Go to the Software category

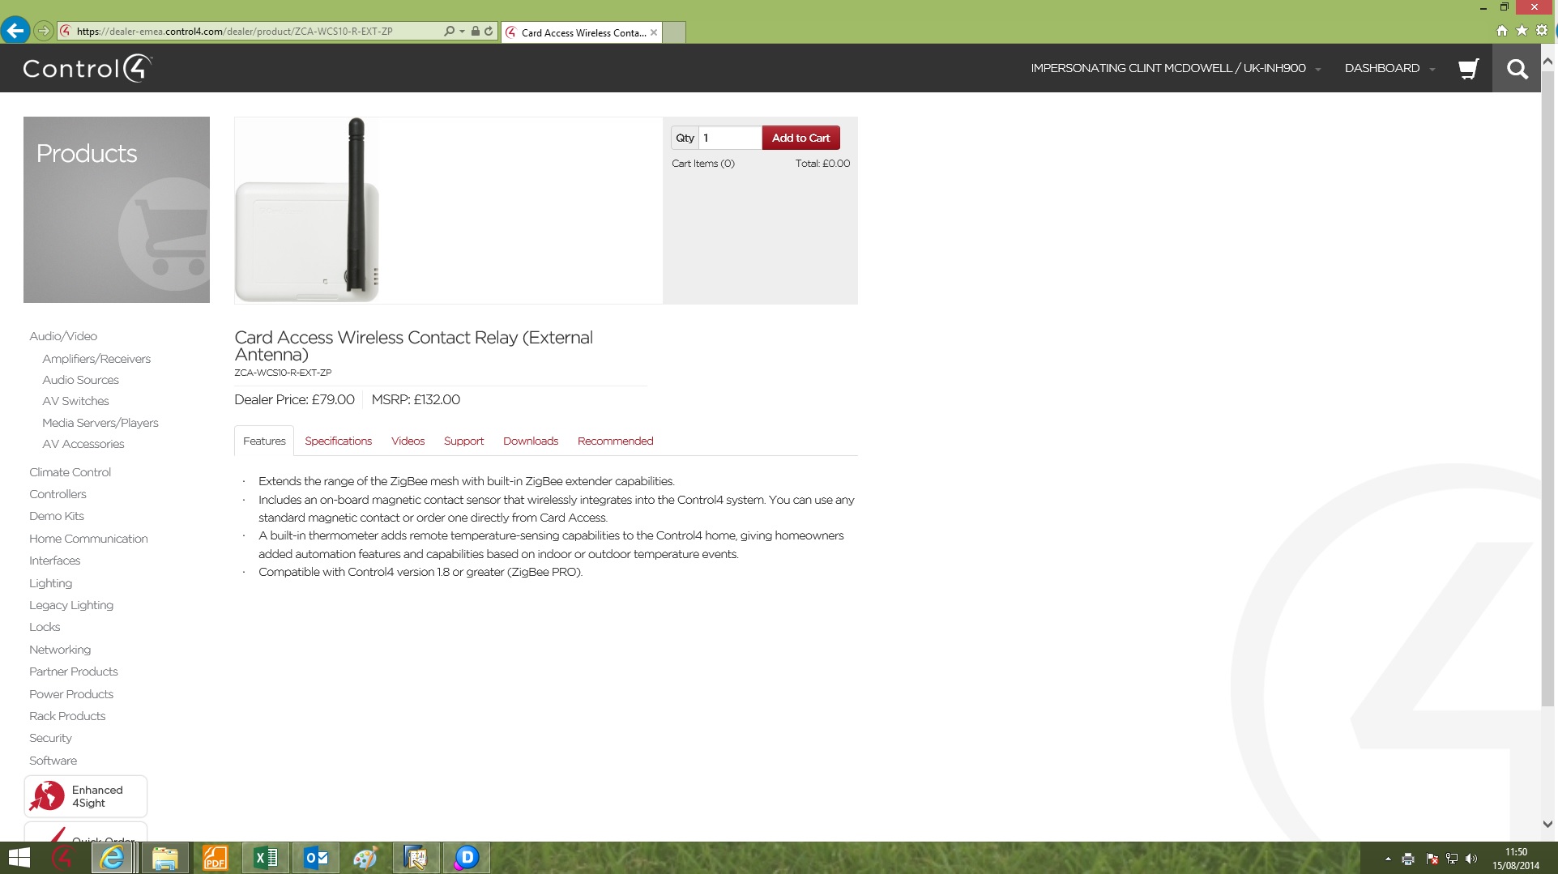click(53, 761)
